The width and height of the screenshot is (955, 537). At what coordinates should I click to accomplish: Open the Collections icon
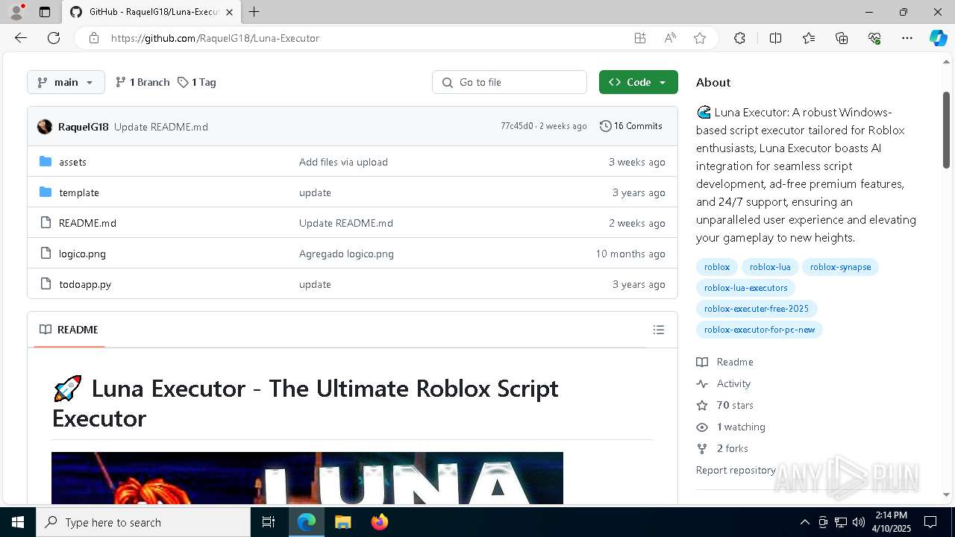click(842, 38)
